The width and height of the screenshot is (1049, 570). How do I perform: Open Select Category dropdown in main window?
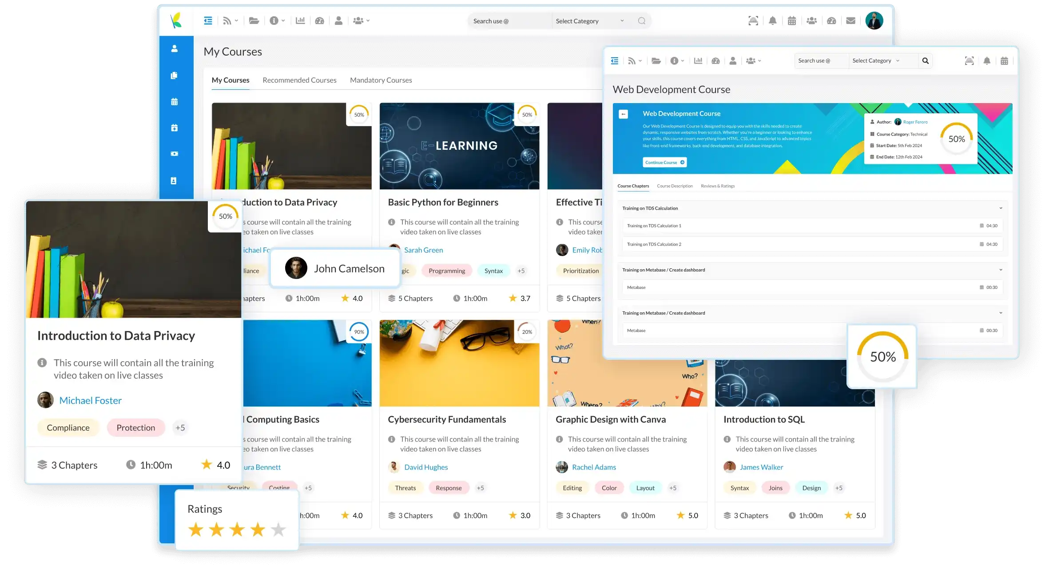[590, 21]
